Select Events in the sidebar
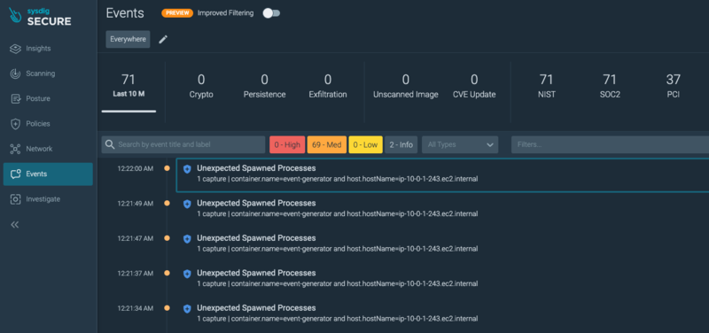This screenshot has height=333, width=709. [48, 174]
